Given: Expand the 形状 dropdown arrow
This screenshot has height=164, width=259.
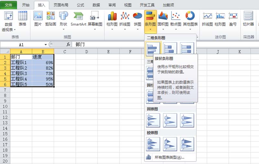Looking at the screenshot, I should (x=63, y=29).
